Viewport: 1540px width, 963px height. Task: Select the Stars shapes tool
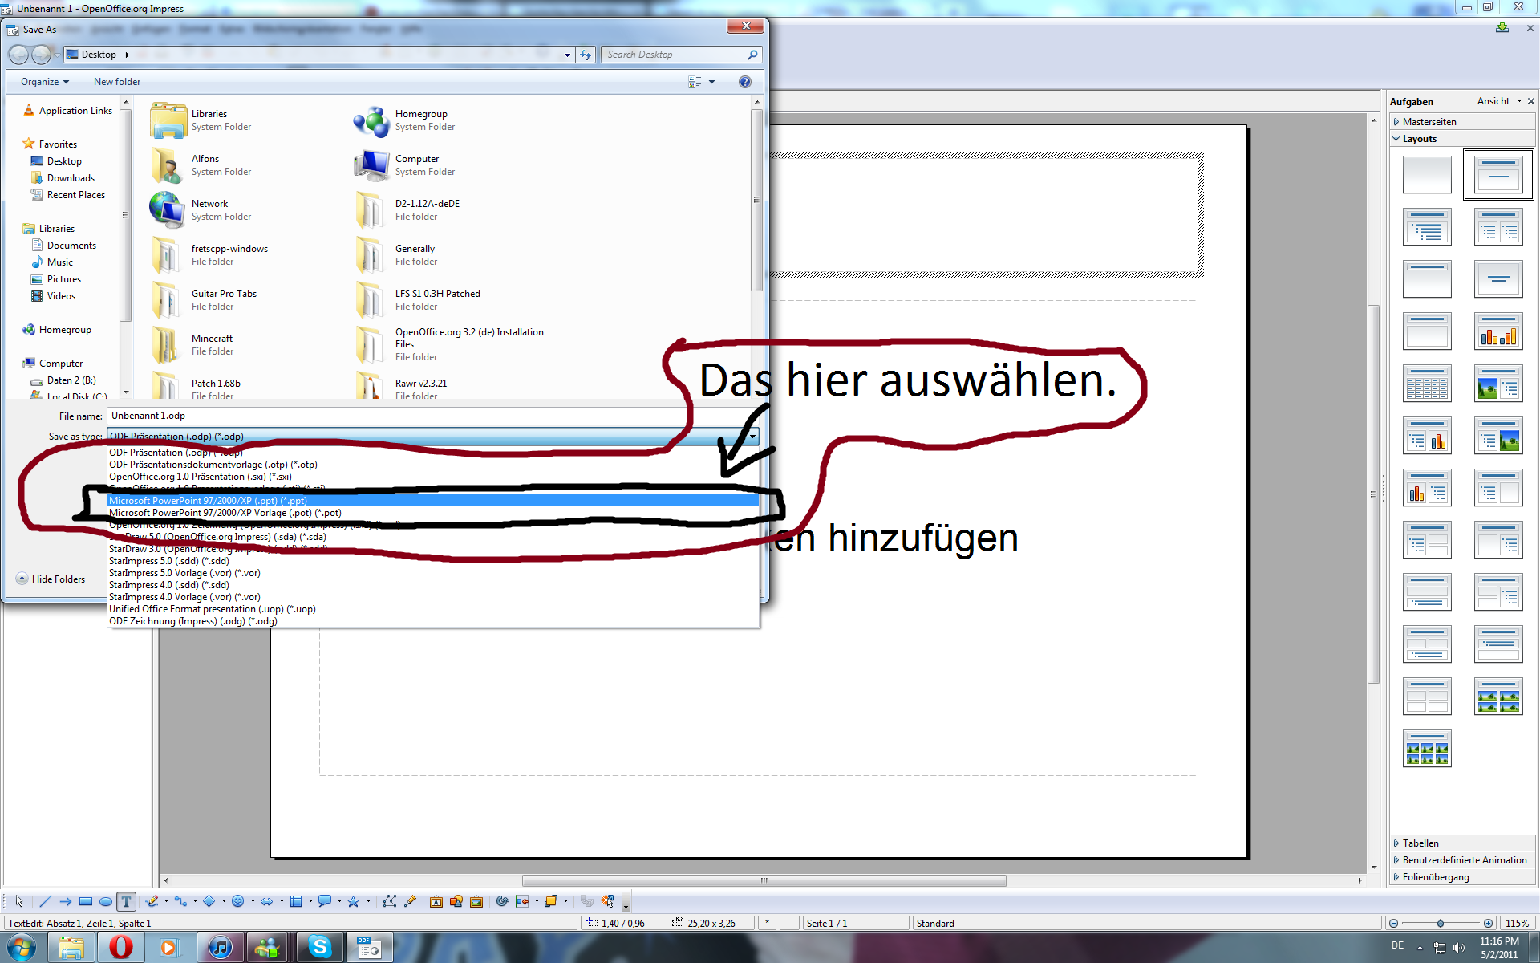point(353,901)
